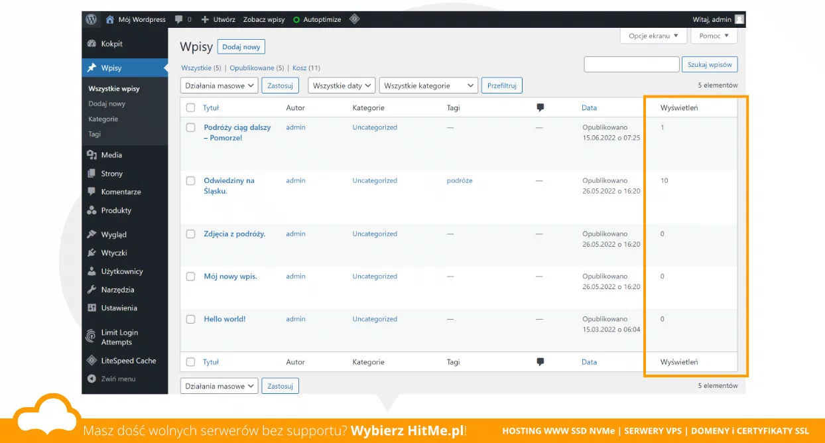Click the Użytkownicy user icon
Image resolution: width=825 pixels, height=443 pixels.
(92, 271)
